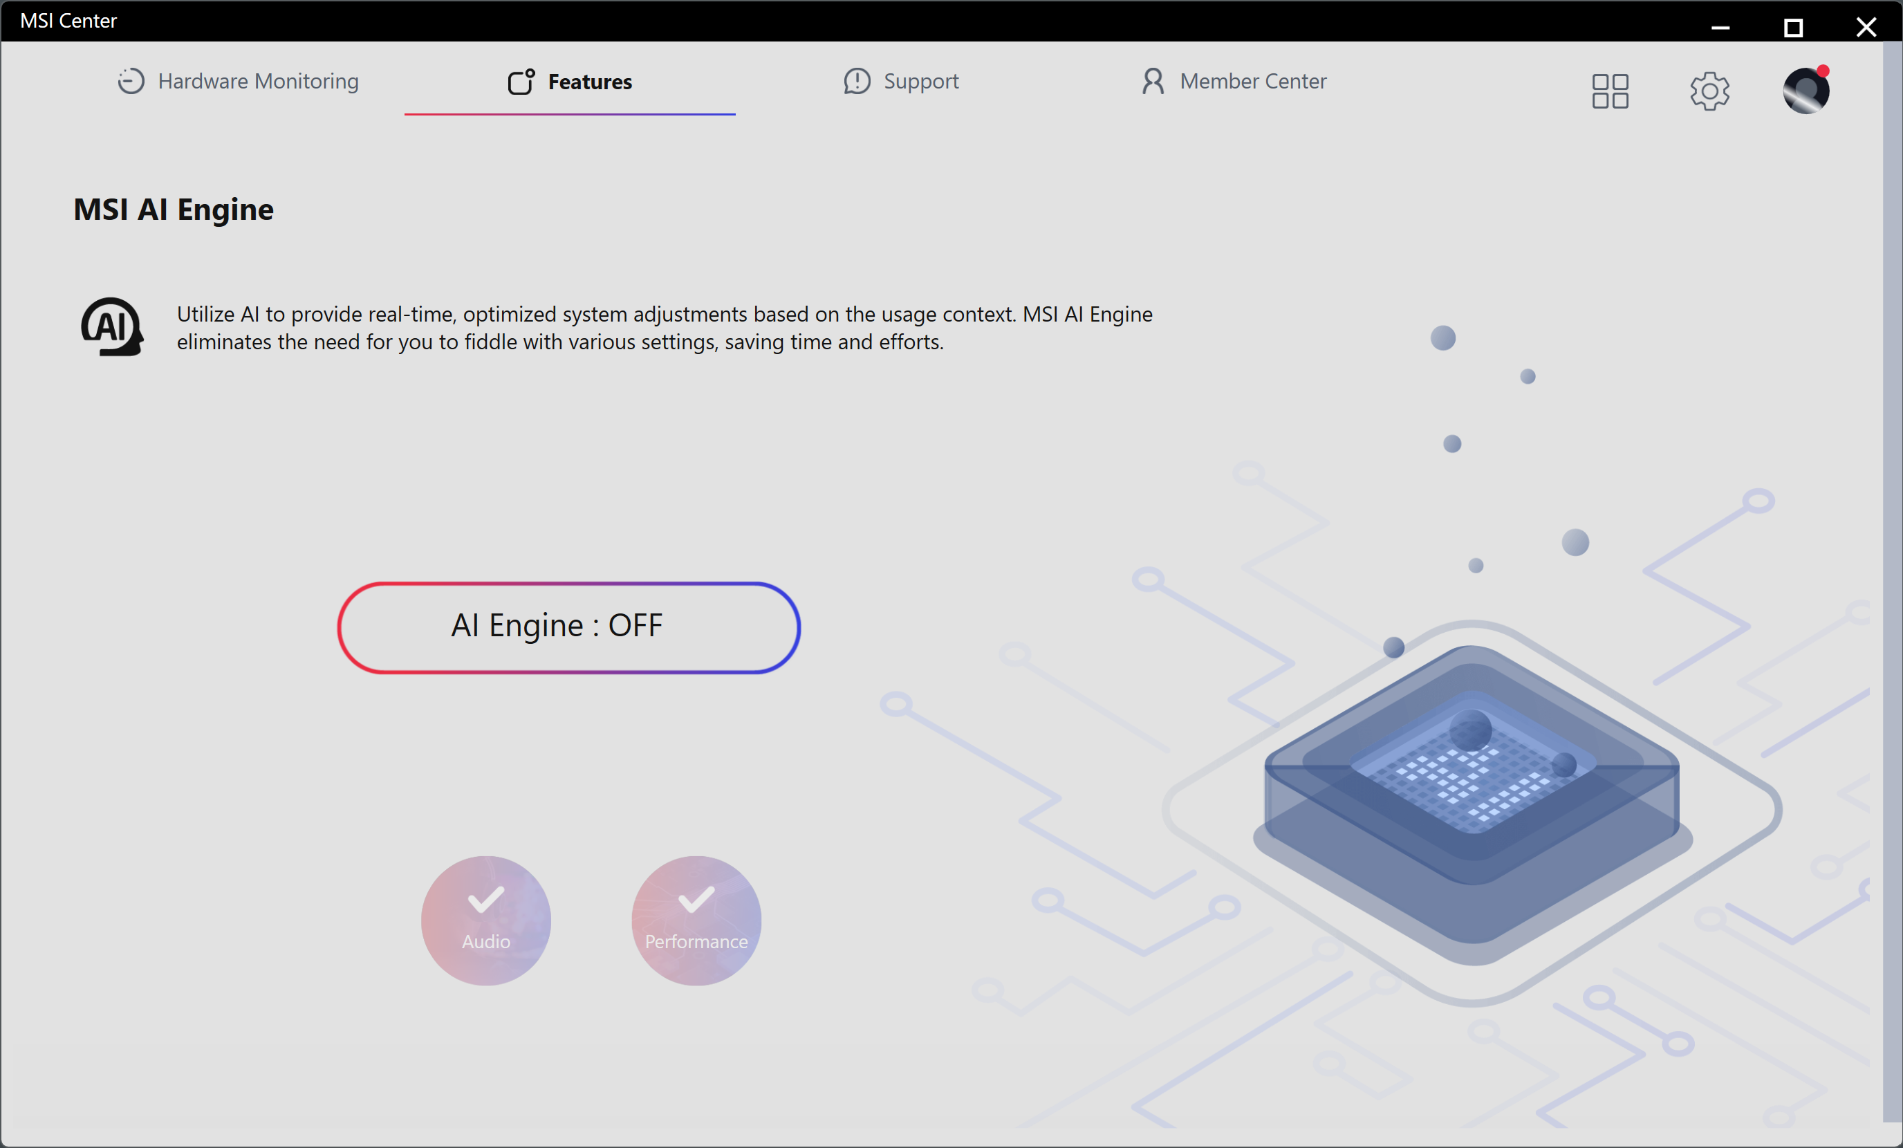1903x1148 pixels.
Task: Open the Member Center tab
Action: [x=1234, y=81]
